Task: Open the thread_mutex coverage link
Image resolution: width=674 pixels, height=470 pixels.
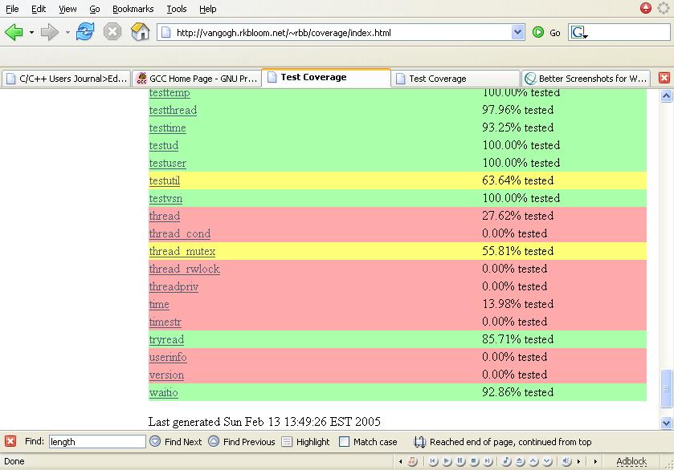Action: point(182,251)
